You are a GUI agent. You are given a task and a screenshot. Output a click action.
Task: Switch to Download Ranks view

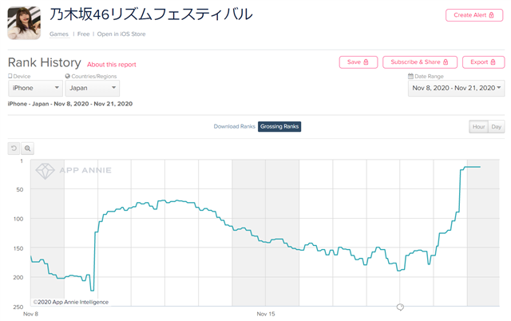[234, 126]
